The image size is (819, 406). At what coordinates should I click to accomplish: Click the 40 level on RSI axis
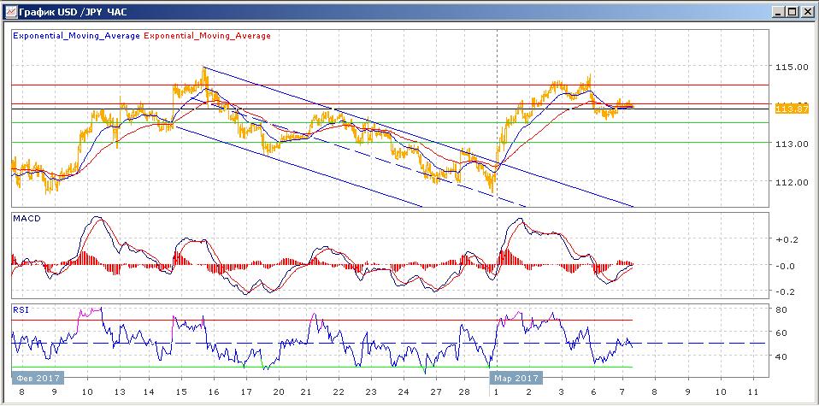tap(781, 356)
